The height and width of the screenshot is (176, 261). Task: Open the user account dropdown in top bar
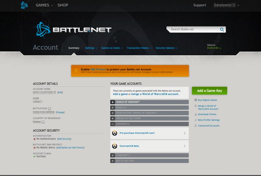point(226,5)
